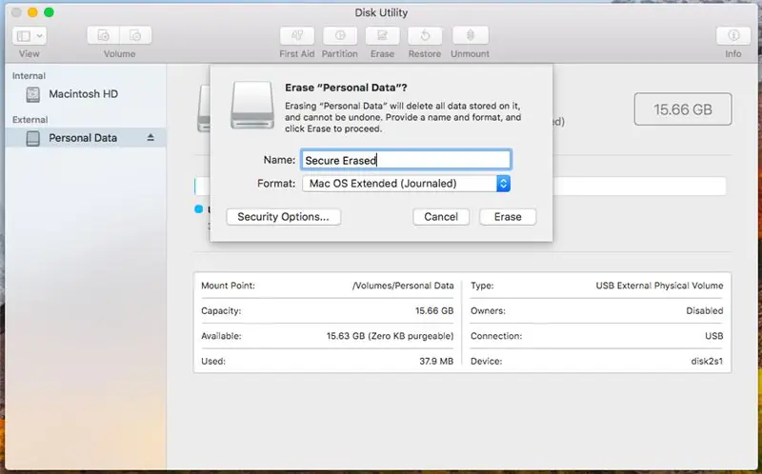The height and width of the screenshot is (474, 762).
Task: Open the Format dropdown menu
Action: pyautogui.click(x=407, y=184)
